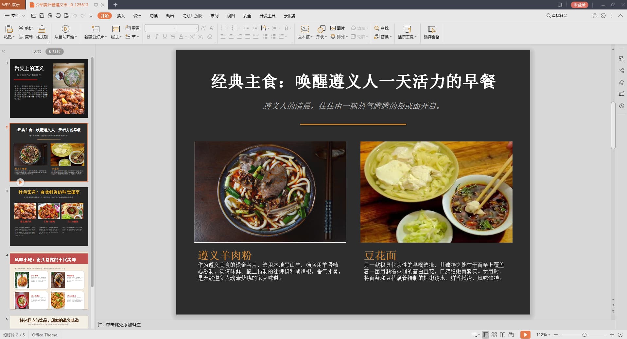Toggle Subscript formatting
The image size is (627, 339).
tap(201, 37)
